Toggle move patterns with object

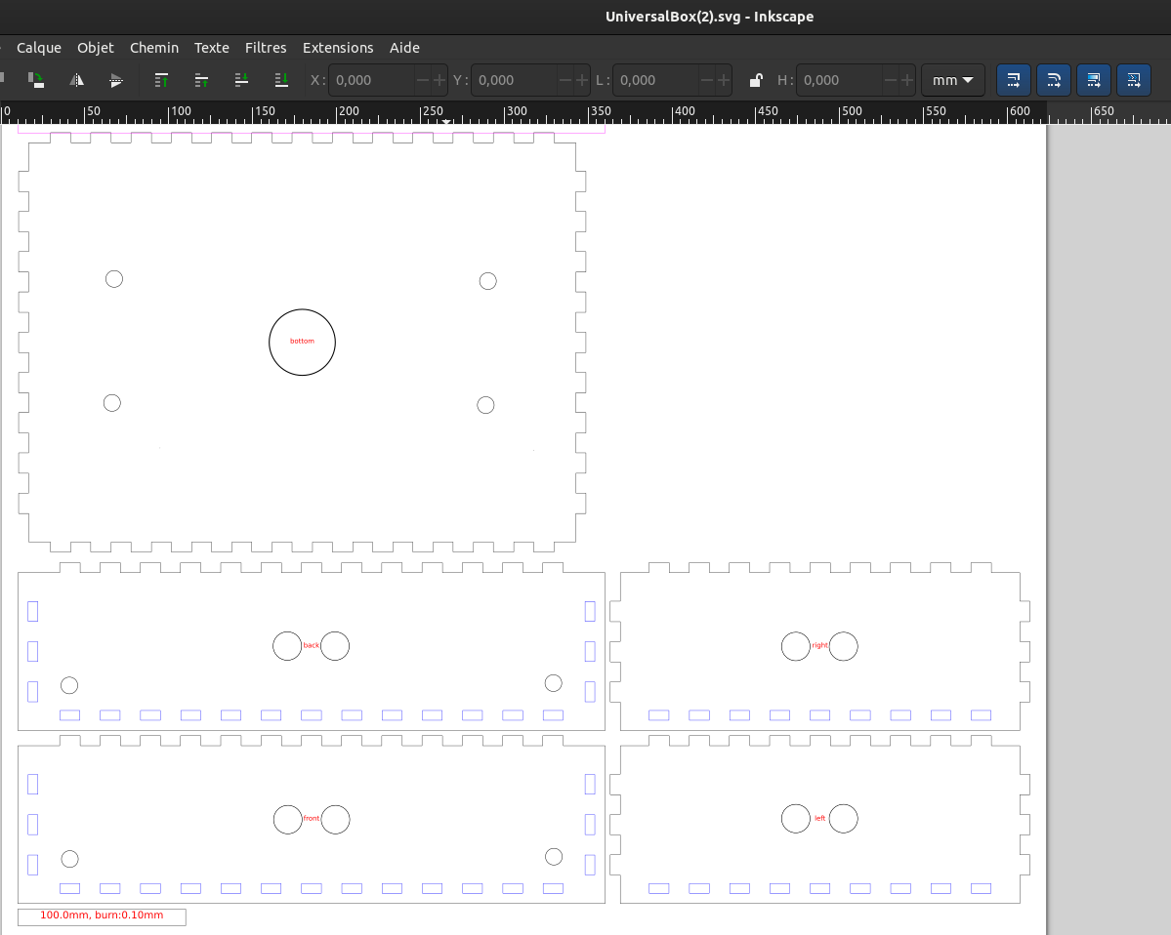coord(1134,80)
